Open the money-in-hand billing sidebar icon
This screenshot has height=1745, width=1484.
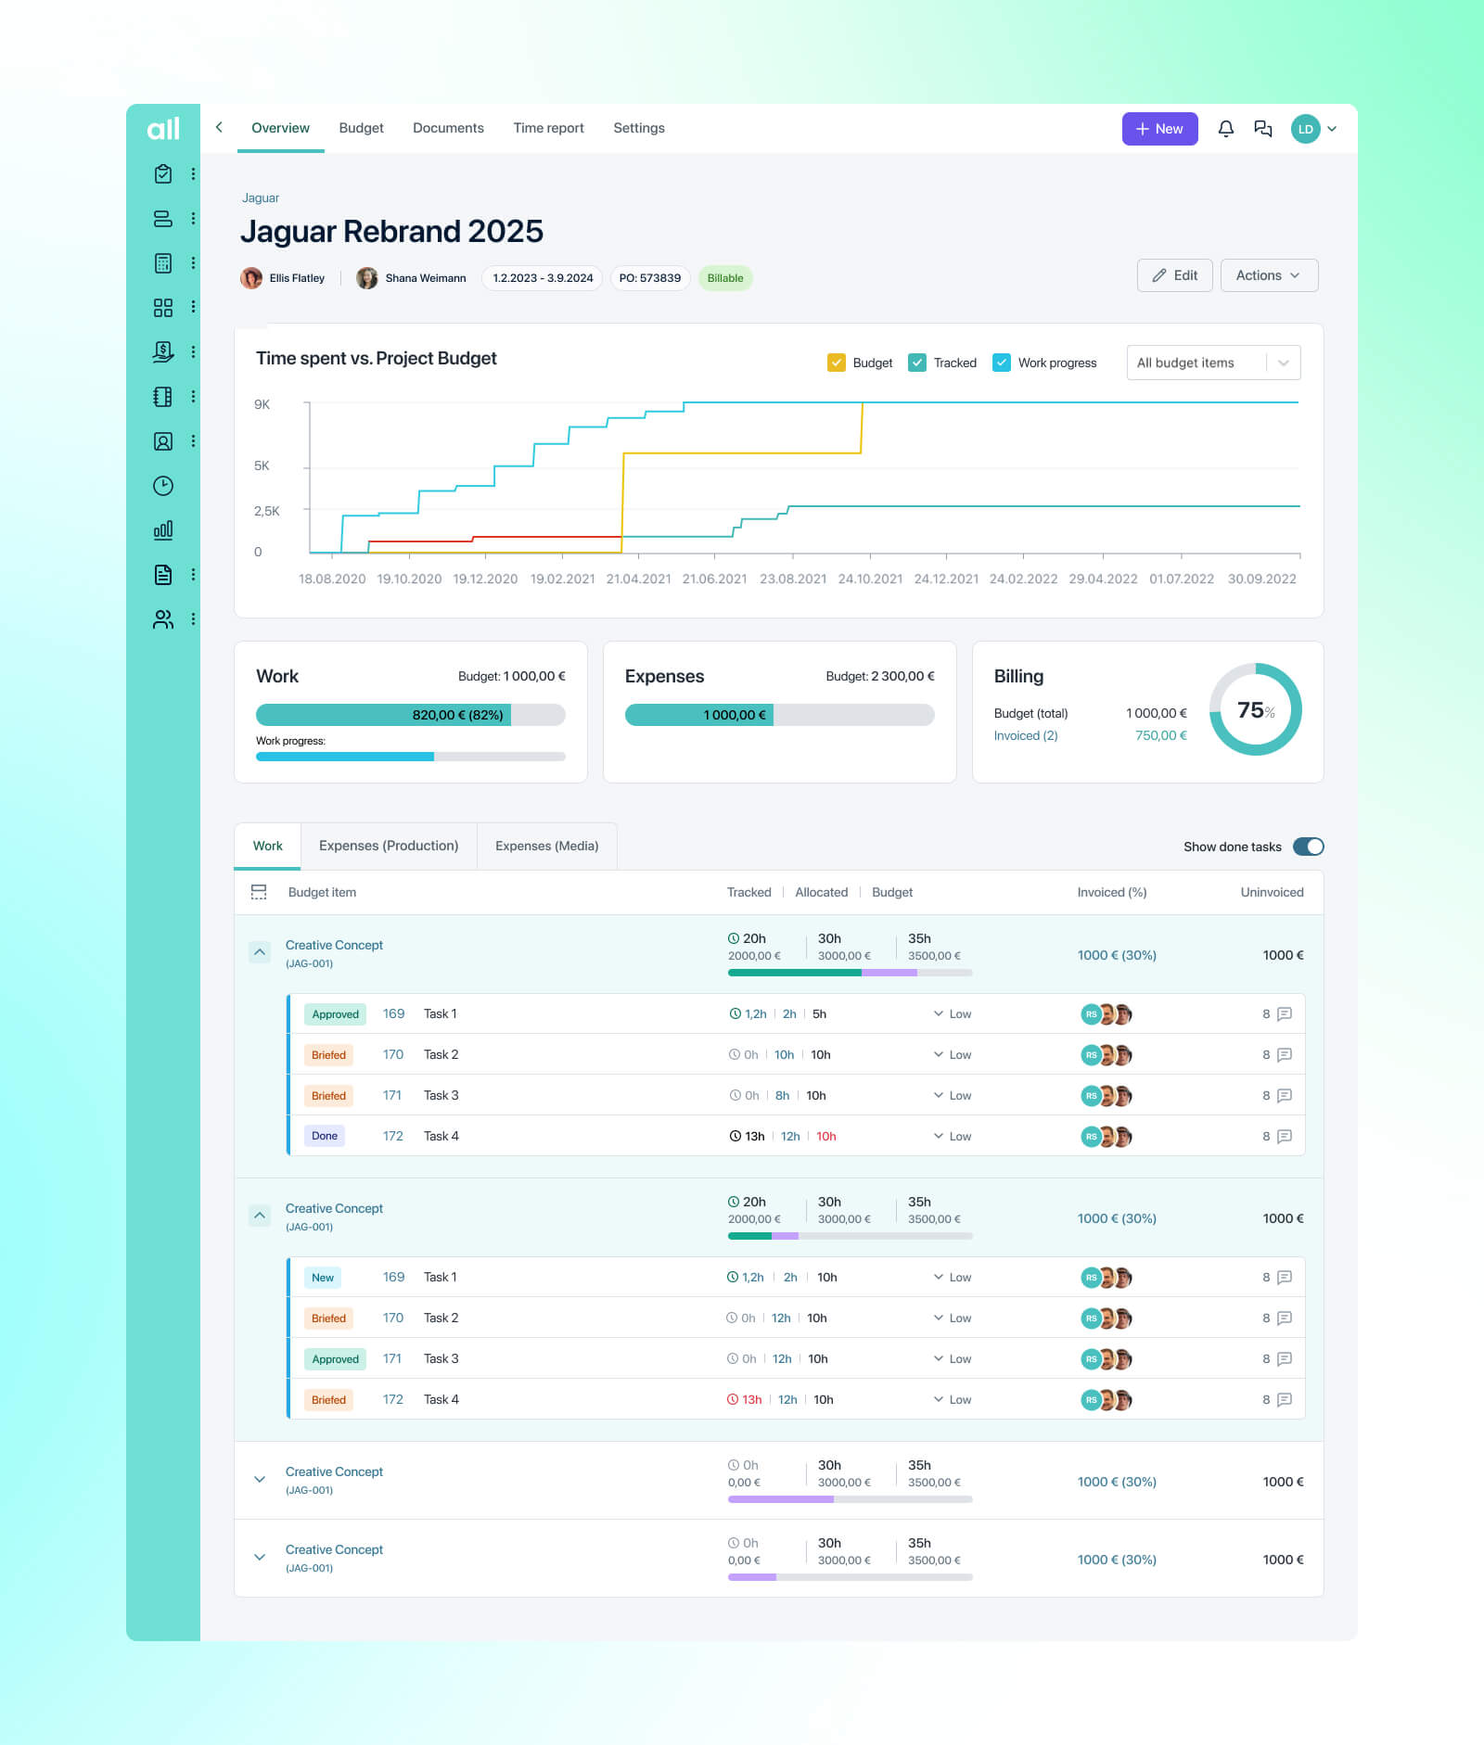click(163, 351)
